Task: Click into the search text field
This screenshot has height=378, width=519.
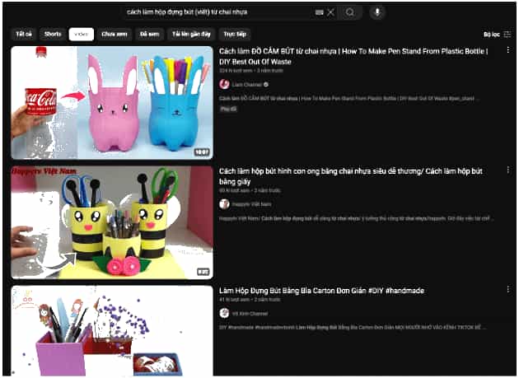Action: (x=218, y=12)
